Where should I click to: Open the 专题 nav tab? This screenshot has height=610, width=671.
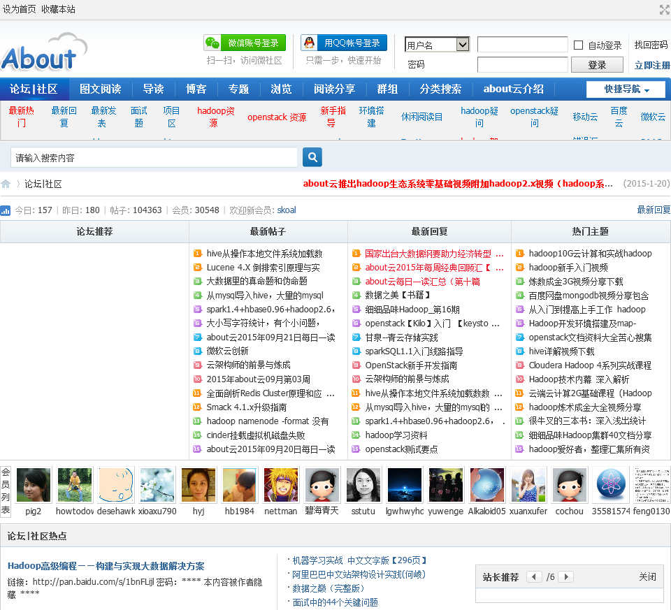238,89
